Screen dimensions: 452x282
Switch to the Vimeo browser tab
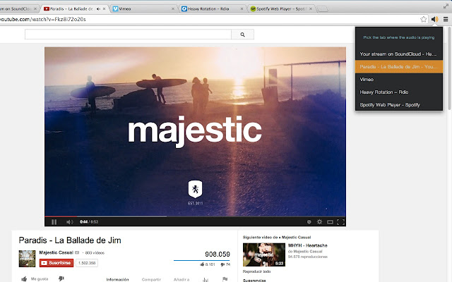[x=143, y=9]
